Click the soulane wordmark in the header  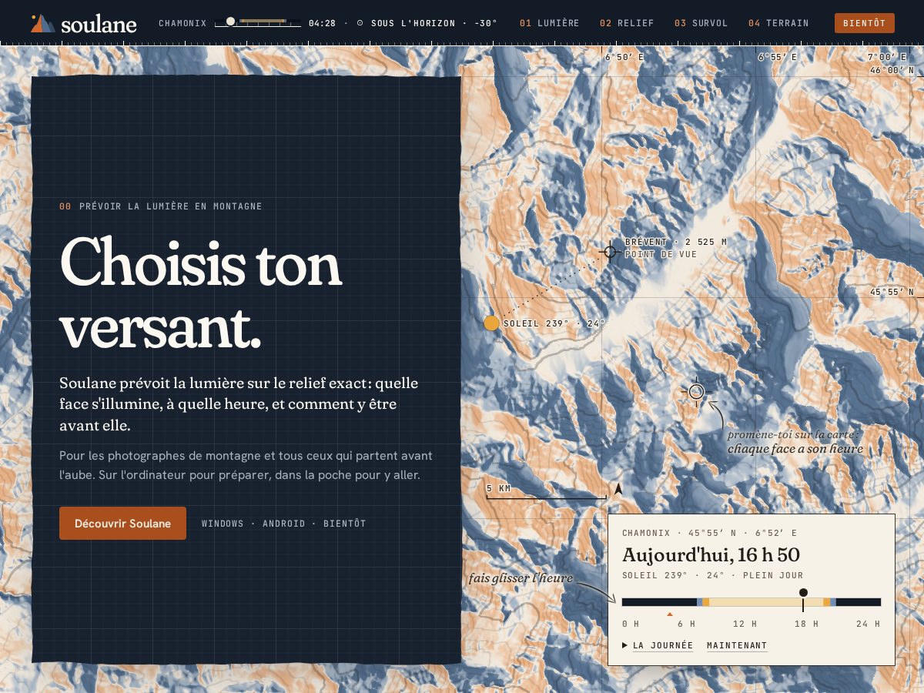(x=99, y=24)
